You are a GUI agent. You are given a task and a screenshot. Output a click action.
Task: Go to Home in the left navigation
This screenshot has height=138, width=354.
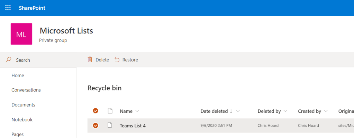(x=18, y=75)
